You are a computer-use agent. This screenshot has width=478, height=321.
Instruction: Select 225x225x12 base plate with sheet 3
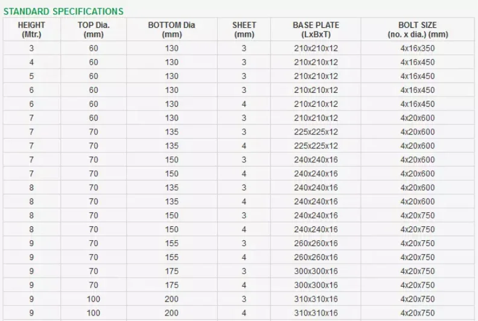[x=316, y=132]
